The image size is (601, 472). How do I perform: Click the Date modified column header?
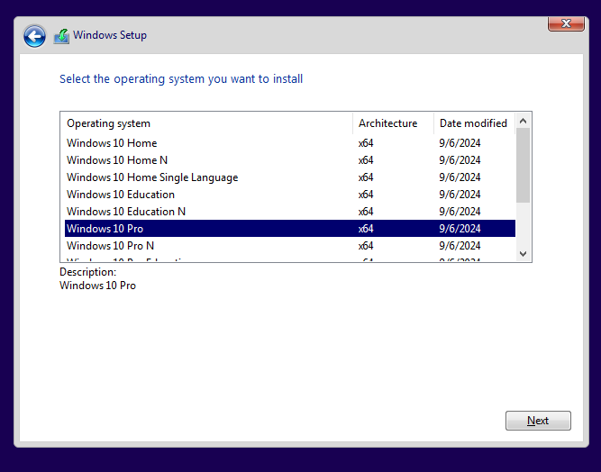tap(474, 123)
